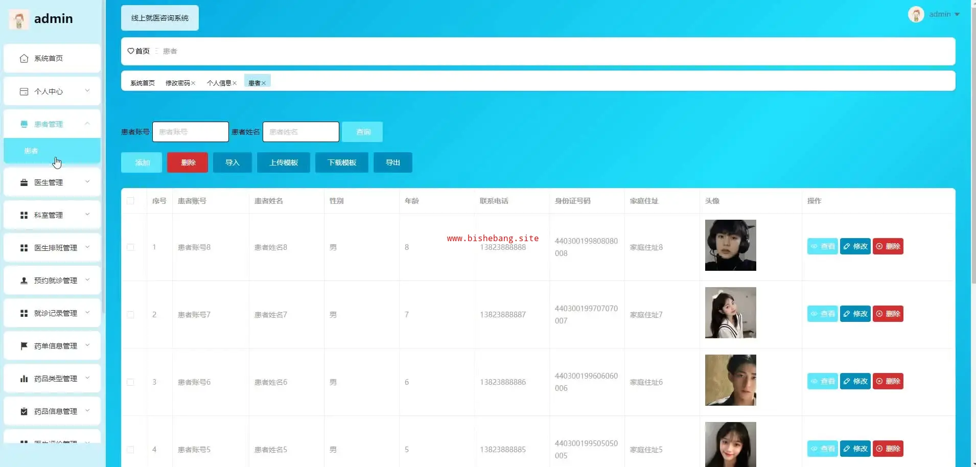Select the 患者 submenu item

click(52, 151)
